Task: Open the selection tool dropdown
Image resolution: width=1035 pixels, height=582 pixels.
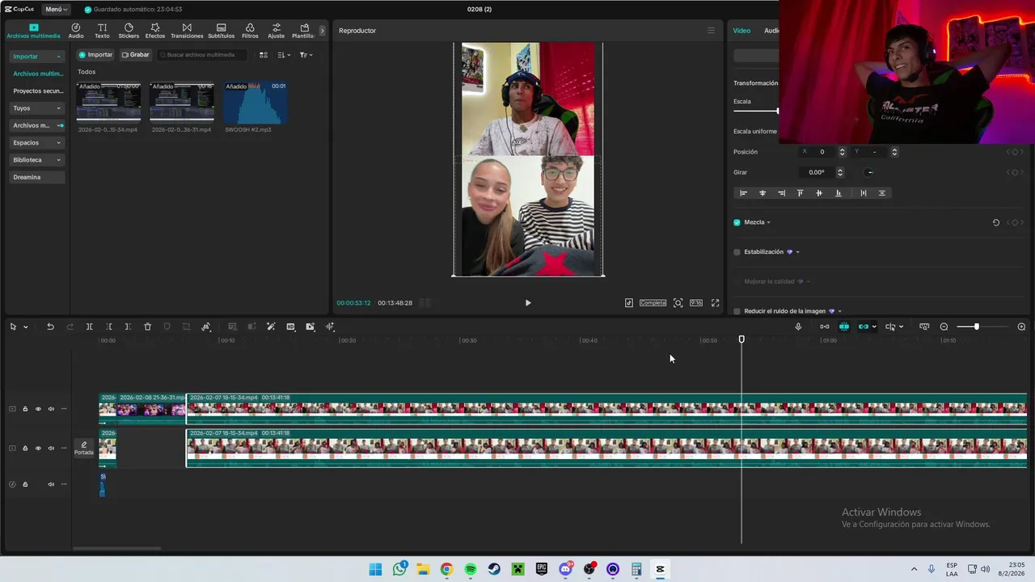Action: coord(25,327)
